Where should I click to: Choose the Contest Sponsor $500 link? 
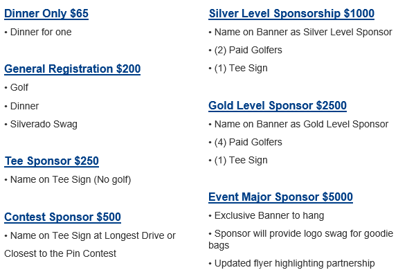point(62,217)
